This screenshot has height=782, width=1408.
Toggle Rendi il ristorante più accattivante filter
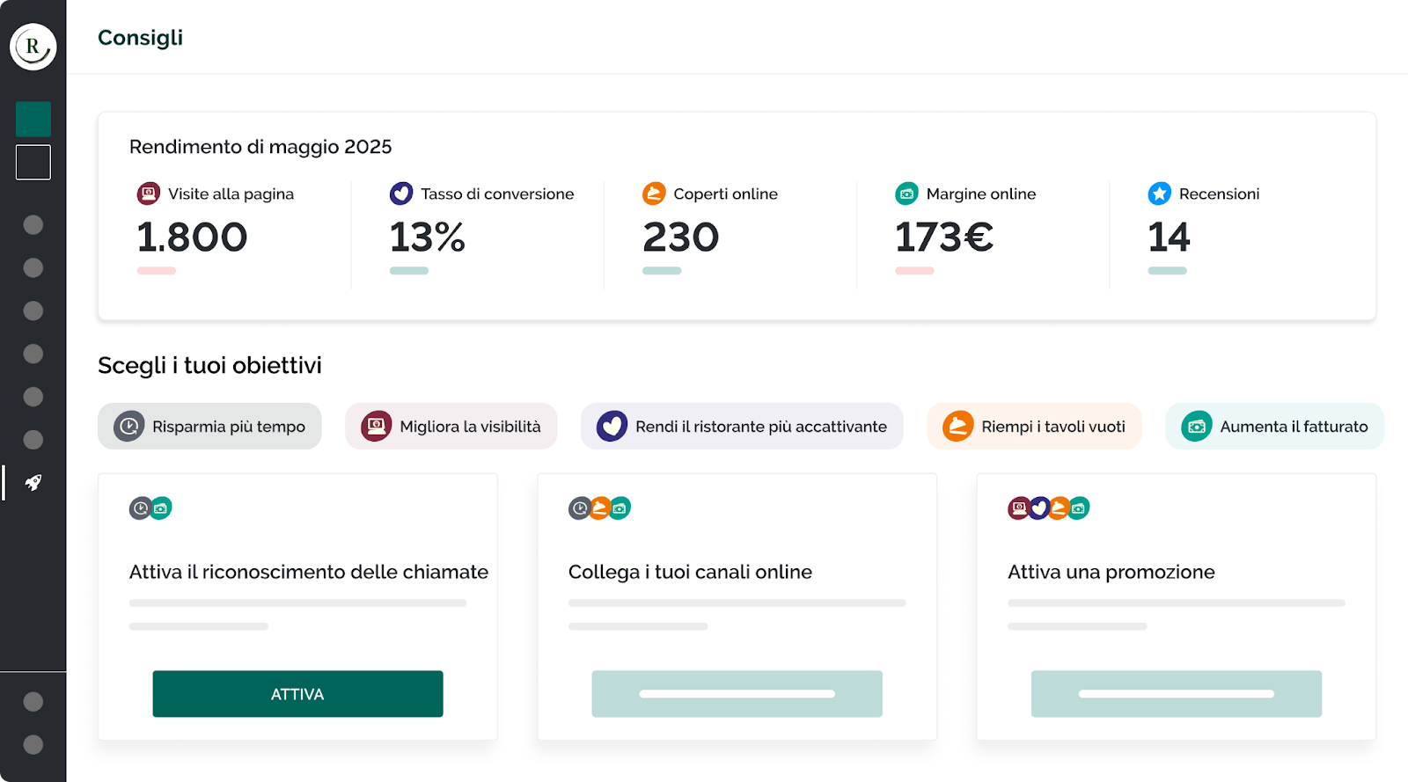pos(742,427)
